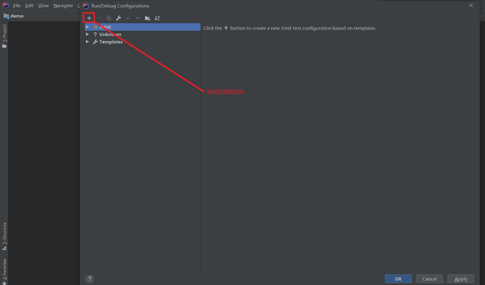This screenshot has width=485, height=285.
Task: Open the 2: Favorites tool window tab
Action: coord(4,271)
